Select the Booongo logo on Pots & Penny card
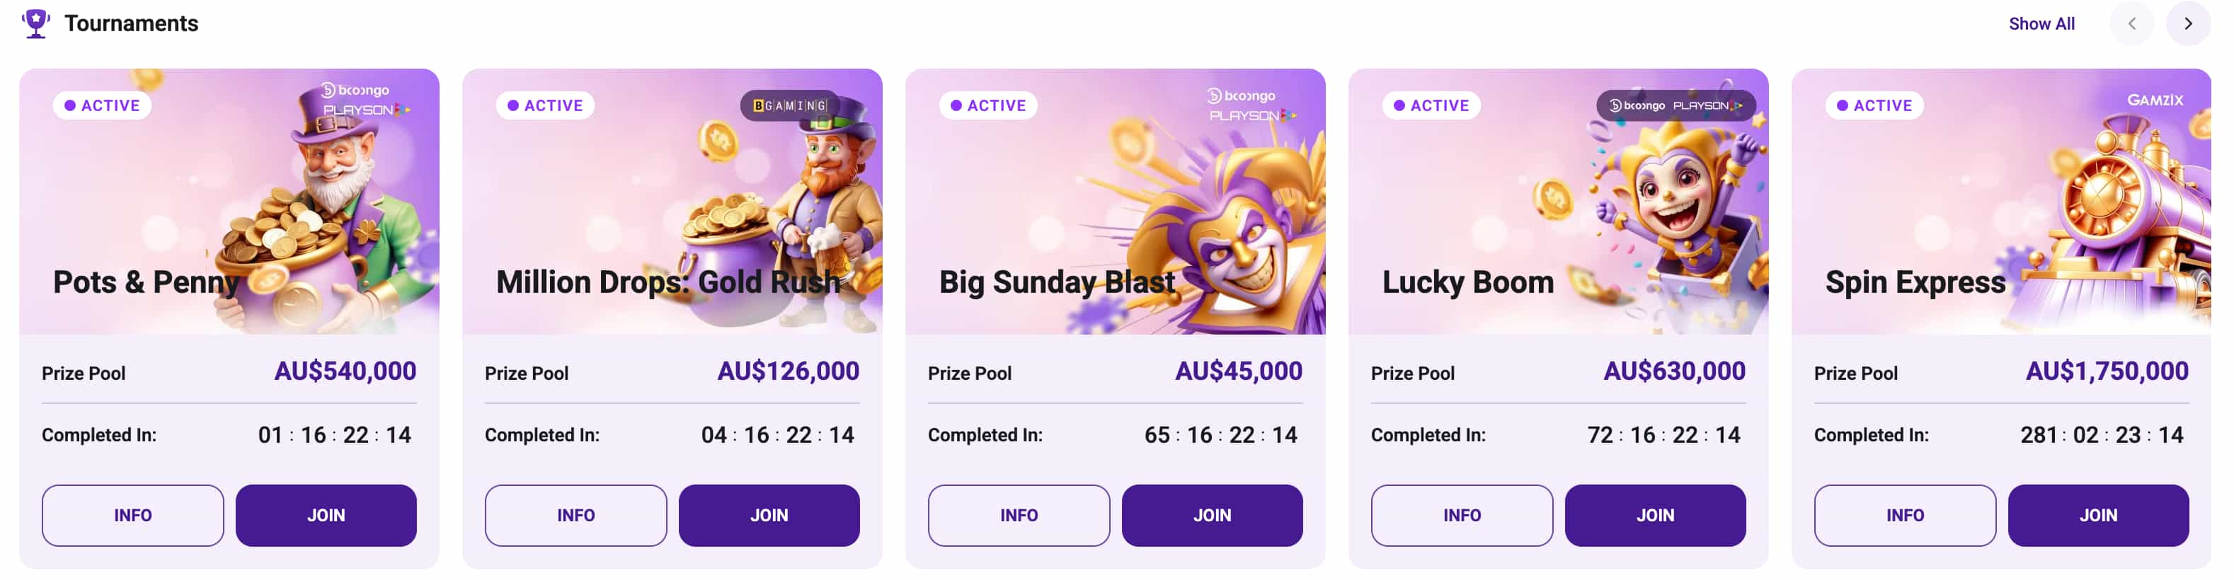2234x580 pixels. point(357,88)
